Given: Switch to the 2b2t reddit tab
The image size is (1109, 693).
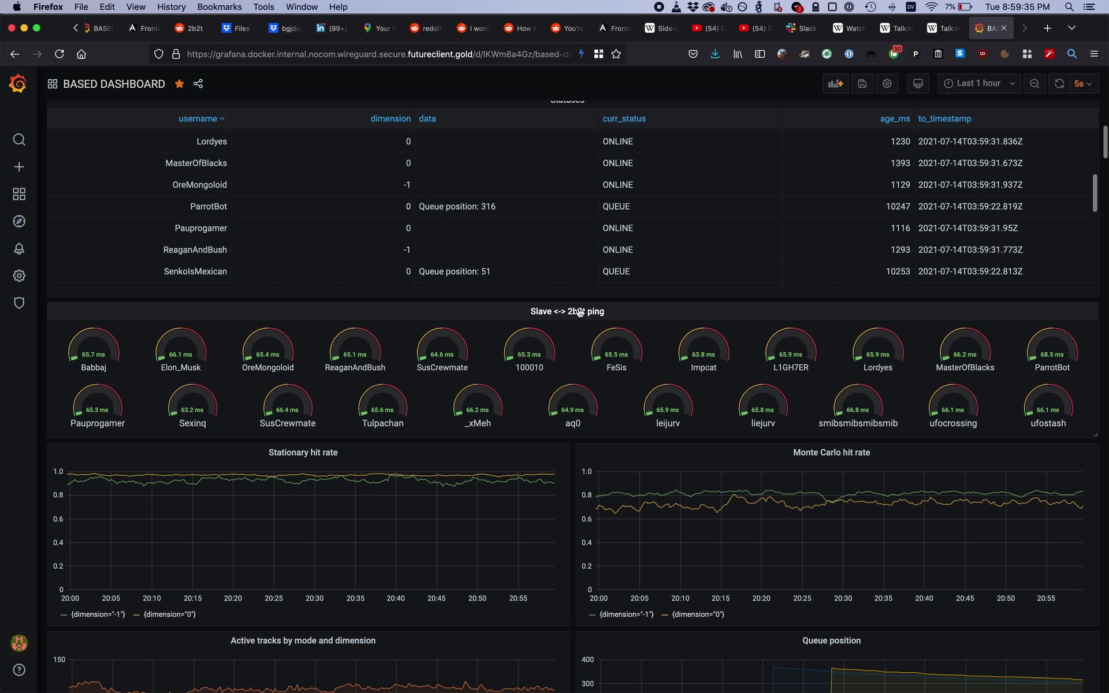Looking at the screenshot, I should pos(189,28).
